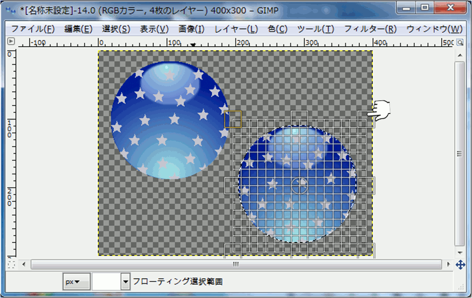The image size is (472, 298).
Task: Click the zoom percentage input field
Action: coord(106,282)
